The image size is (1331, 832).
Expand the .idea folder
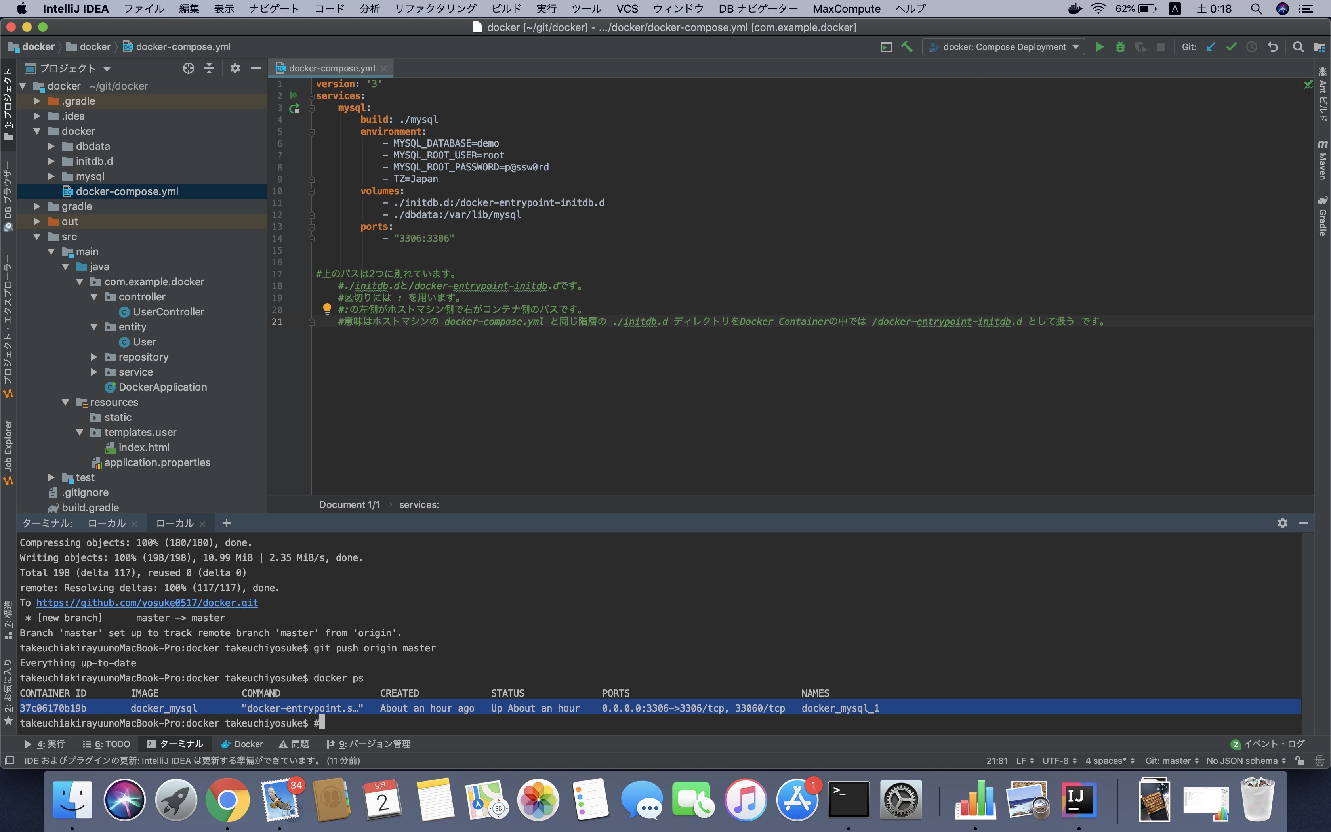37,116
